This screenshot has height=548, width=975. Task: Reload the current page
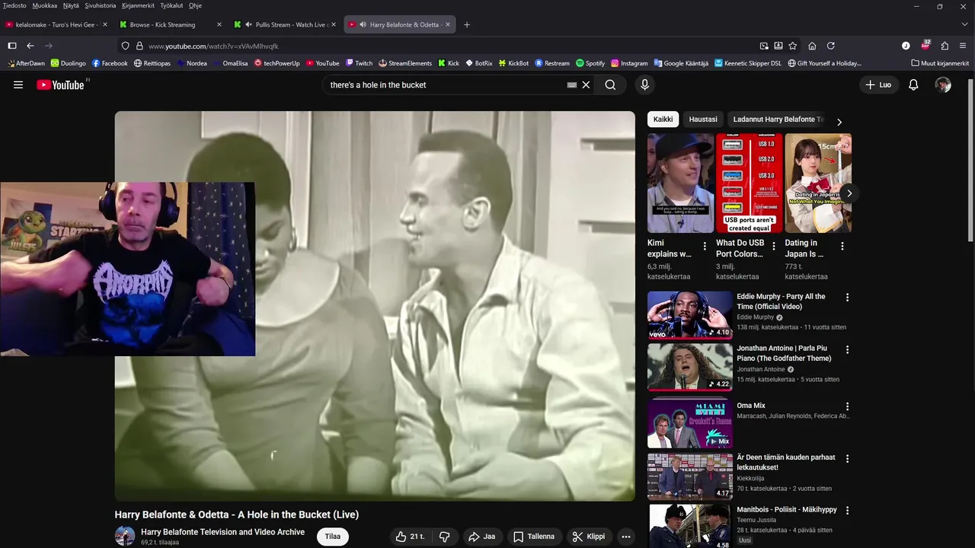831,46
